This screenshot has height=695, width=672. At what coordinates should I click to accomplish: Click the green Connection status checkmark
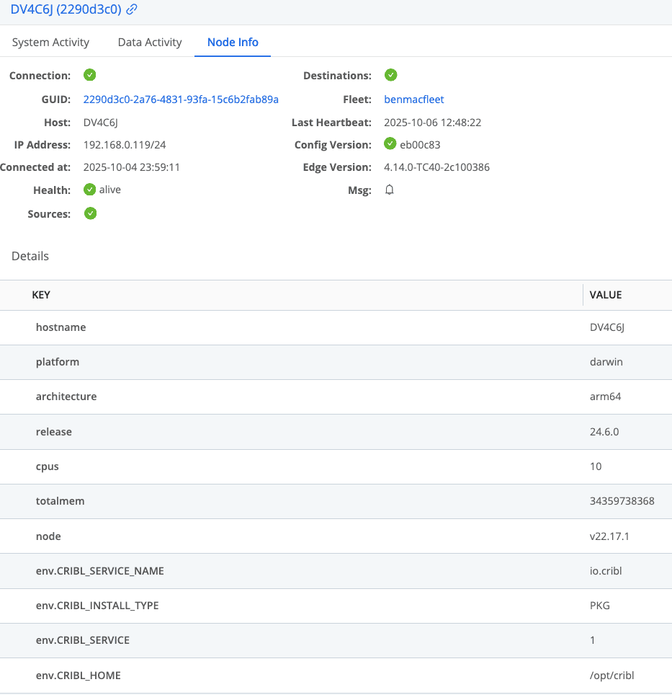click(90, 75)
